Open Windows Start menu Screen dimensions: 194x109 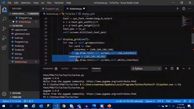4,106
